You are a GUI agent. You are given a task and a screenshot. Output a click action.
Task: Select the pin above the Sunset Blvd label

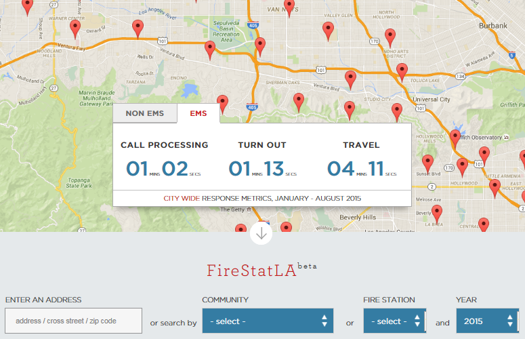click(x=427, y=165)
